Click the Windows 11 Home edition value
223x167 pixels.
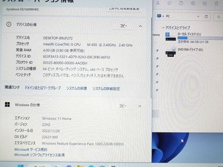(x=57, y=119)
